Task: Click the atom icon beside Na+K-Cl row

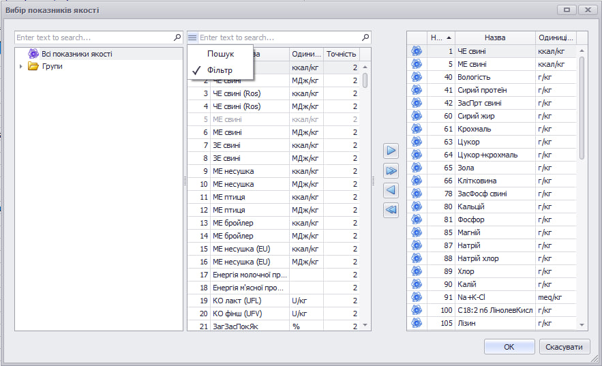Action: point(417,297)
